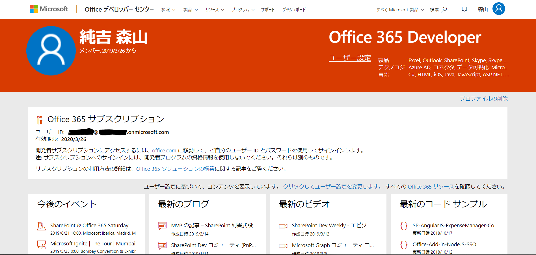Click the Office 365 サブスクリプション heading
536x255 pixels.
[106, 119]
